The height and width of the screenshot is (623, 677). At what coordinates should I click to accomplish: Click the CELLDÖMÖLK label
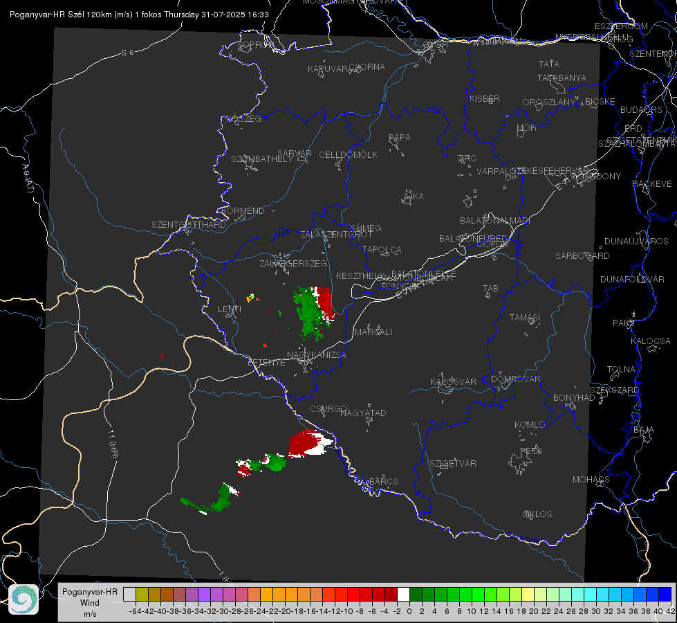click(x=348, y=155)
